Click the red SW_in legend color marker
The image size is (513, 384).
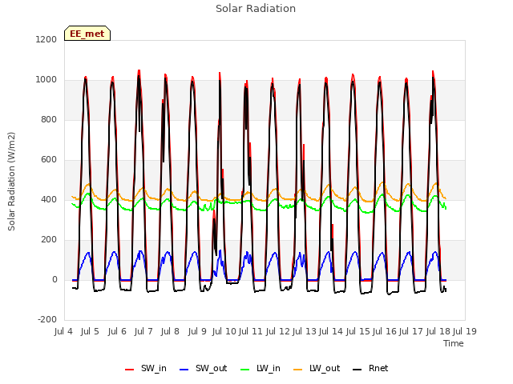pos(130,370)
